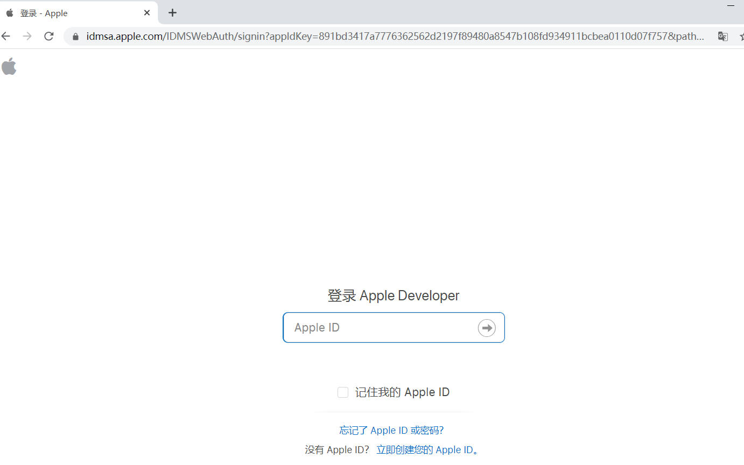Open the translate page icon
Screen dimensions: 744x465
pos(723,36)
